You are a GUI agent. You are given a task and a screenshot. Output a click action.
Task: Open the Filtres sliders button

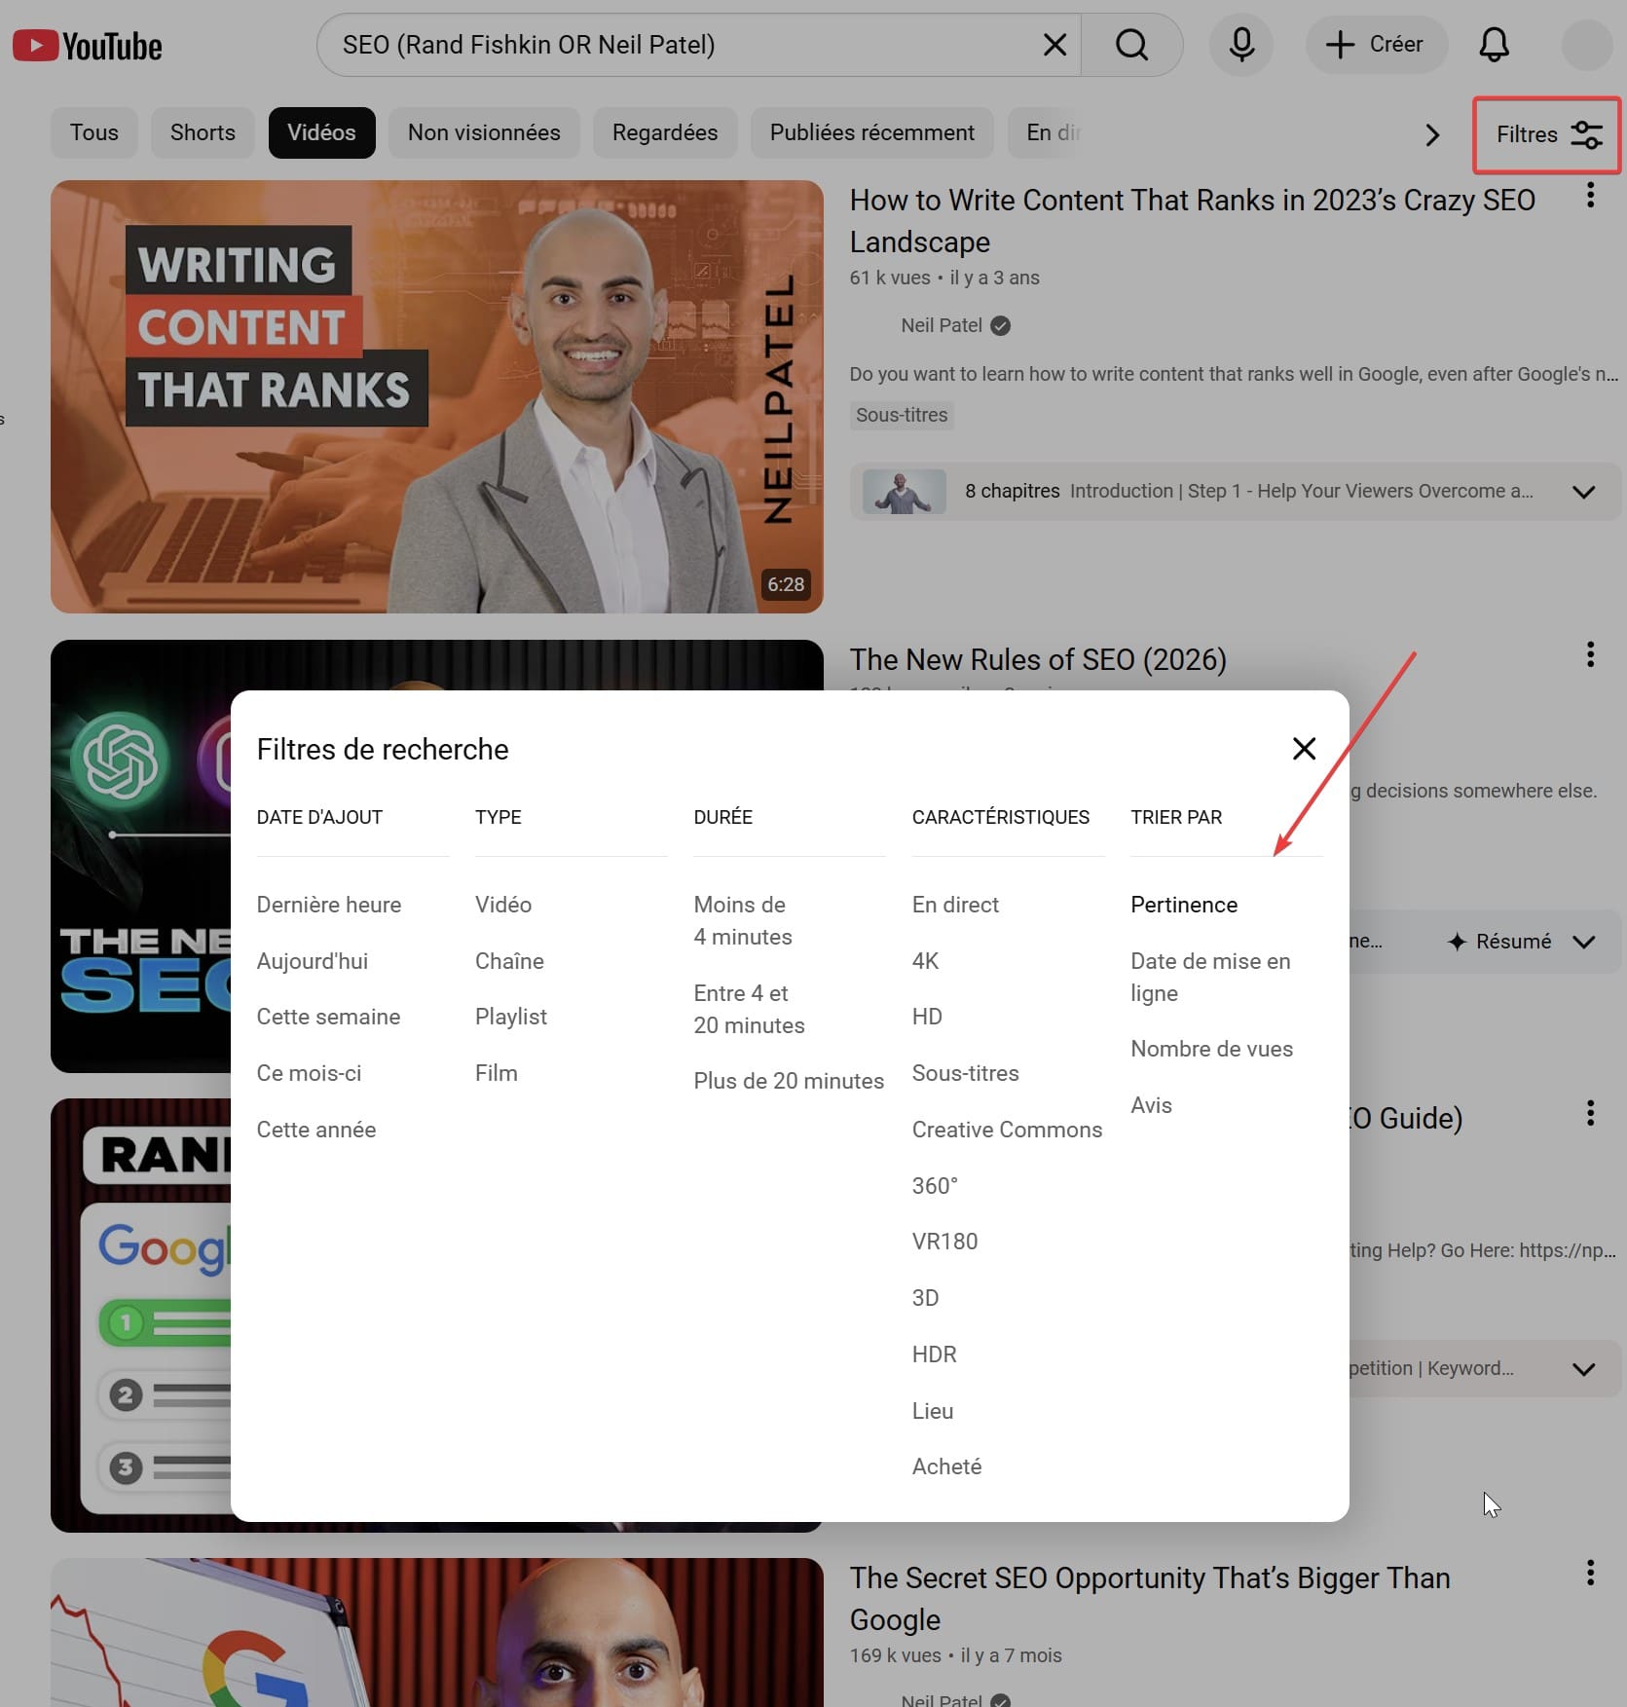click(1546, 134)
